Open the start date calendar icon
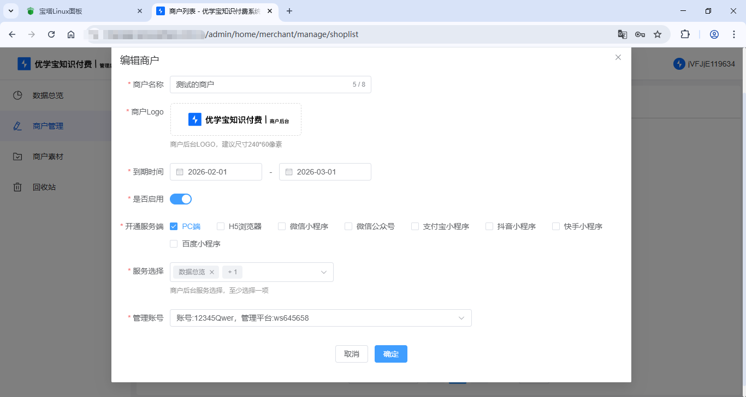The image size is (746, 397). tap(180, 171)
